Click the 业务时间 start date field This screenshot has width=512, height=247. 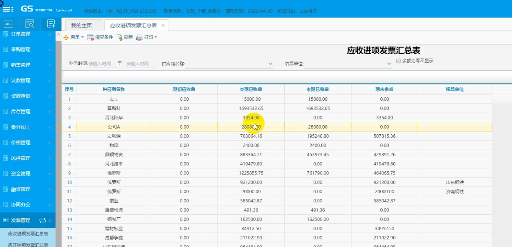[x=102, y=64]
